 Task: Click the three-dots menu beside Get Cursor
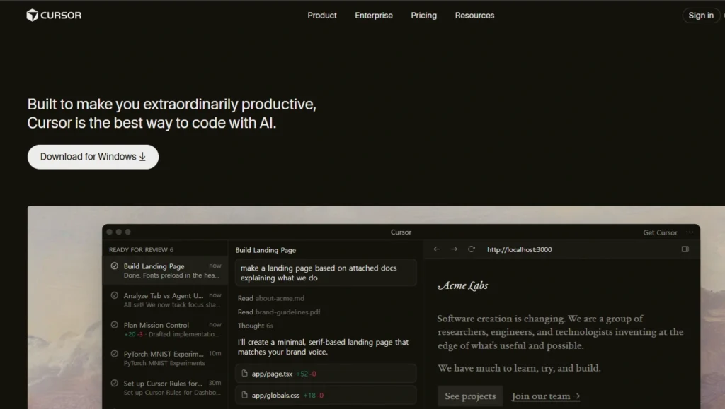point(690,232)
